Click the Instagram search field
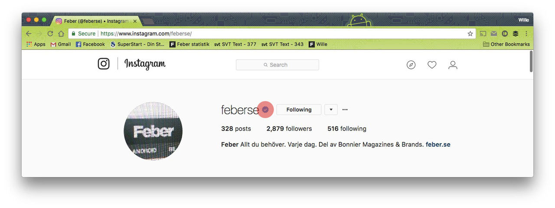Viewport: 555px width, 208px height. click(277, 65)
